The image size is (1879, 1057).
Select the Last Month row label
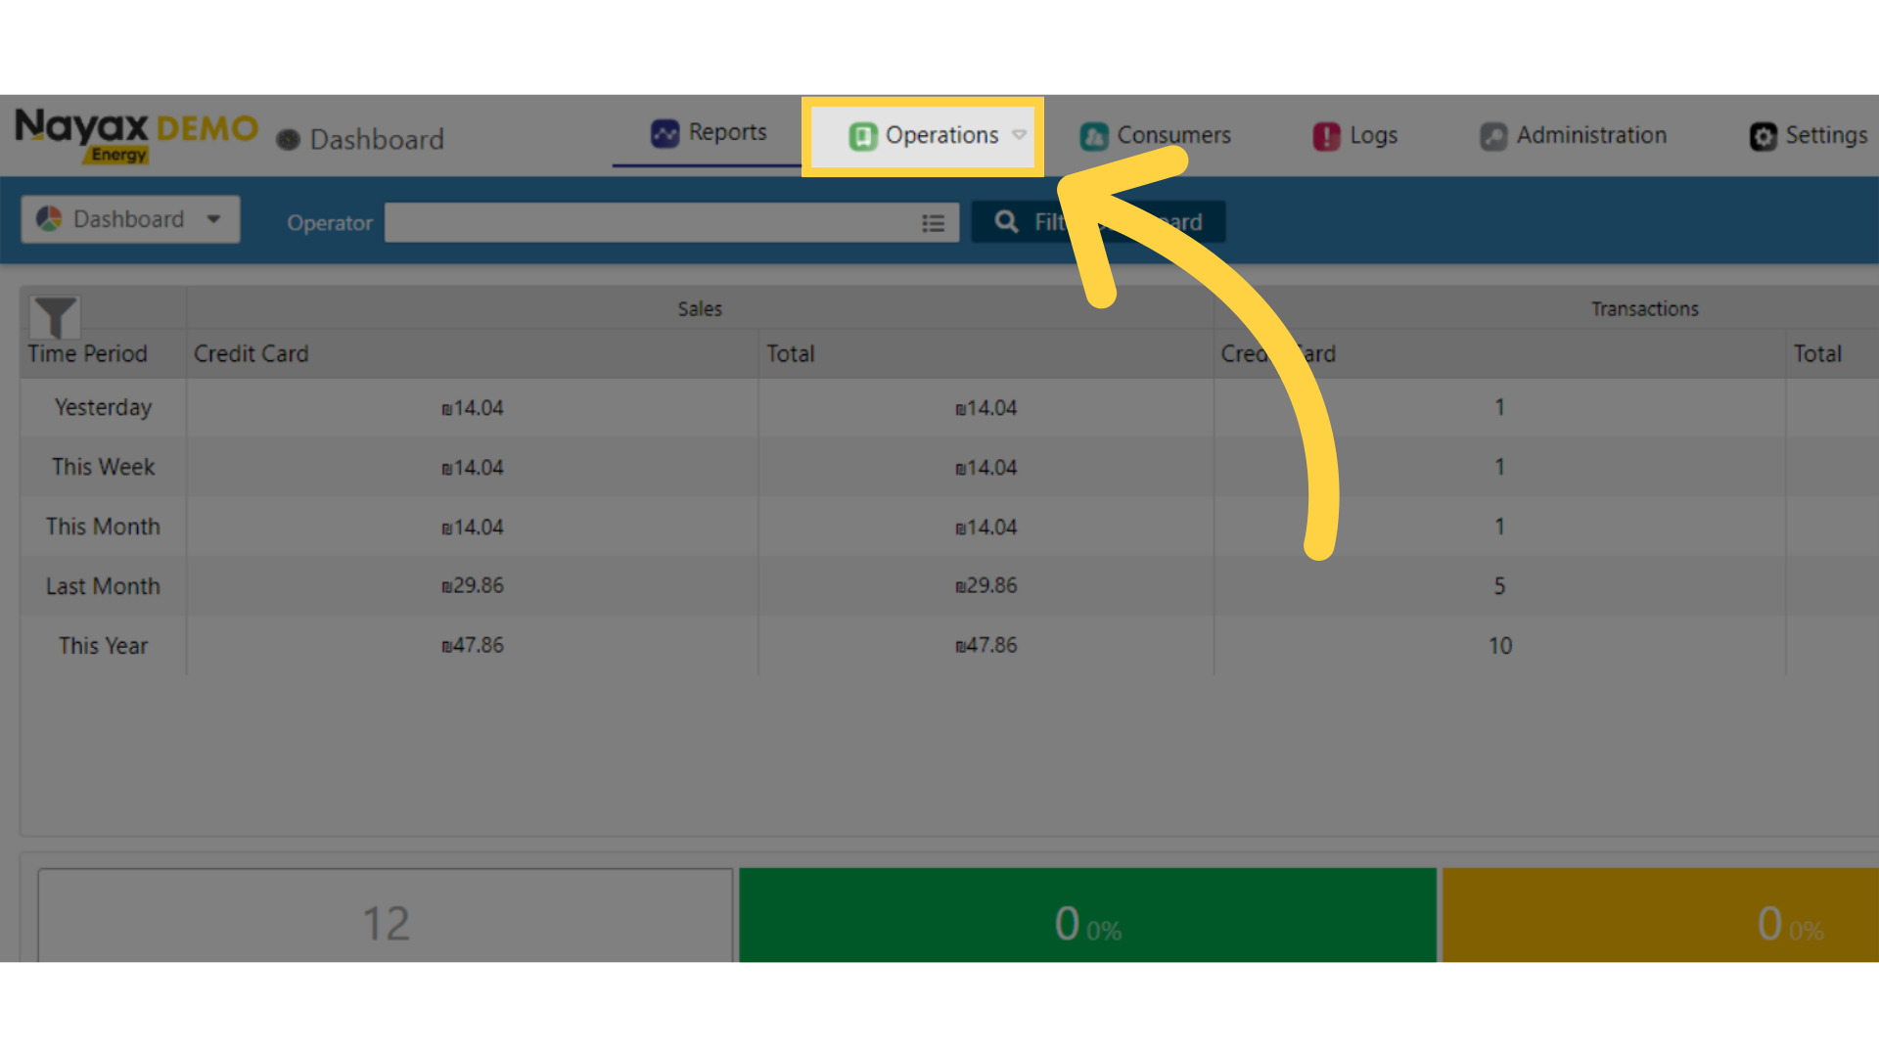(x=103, y=586)
